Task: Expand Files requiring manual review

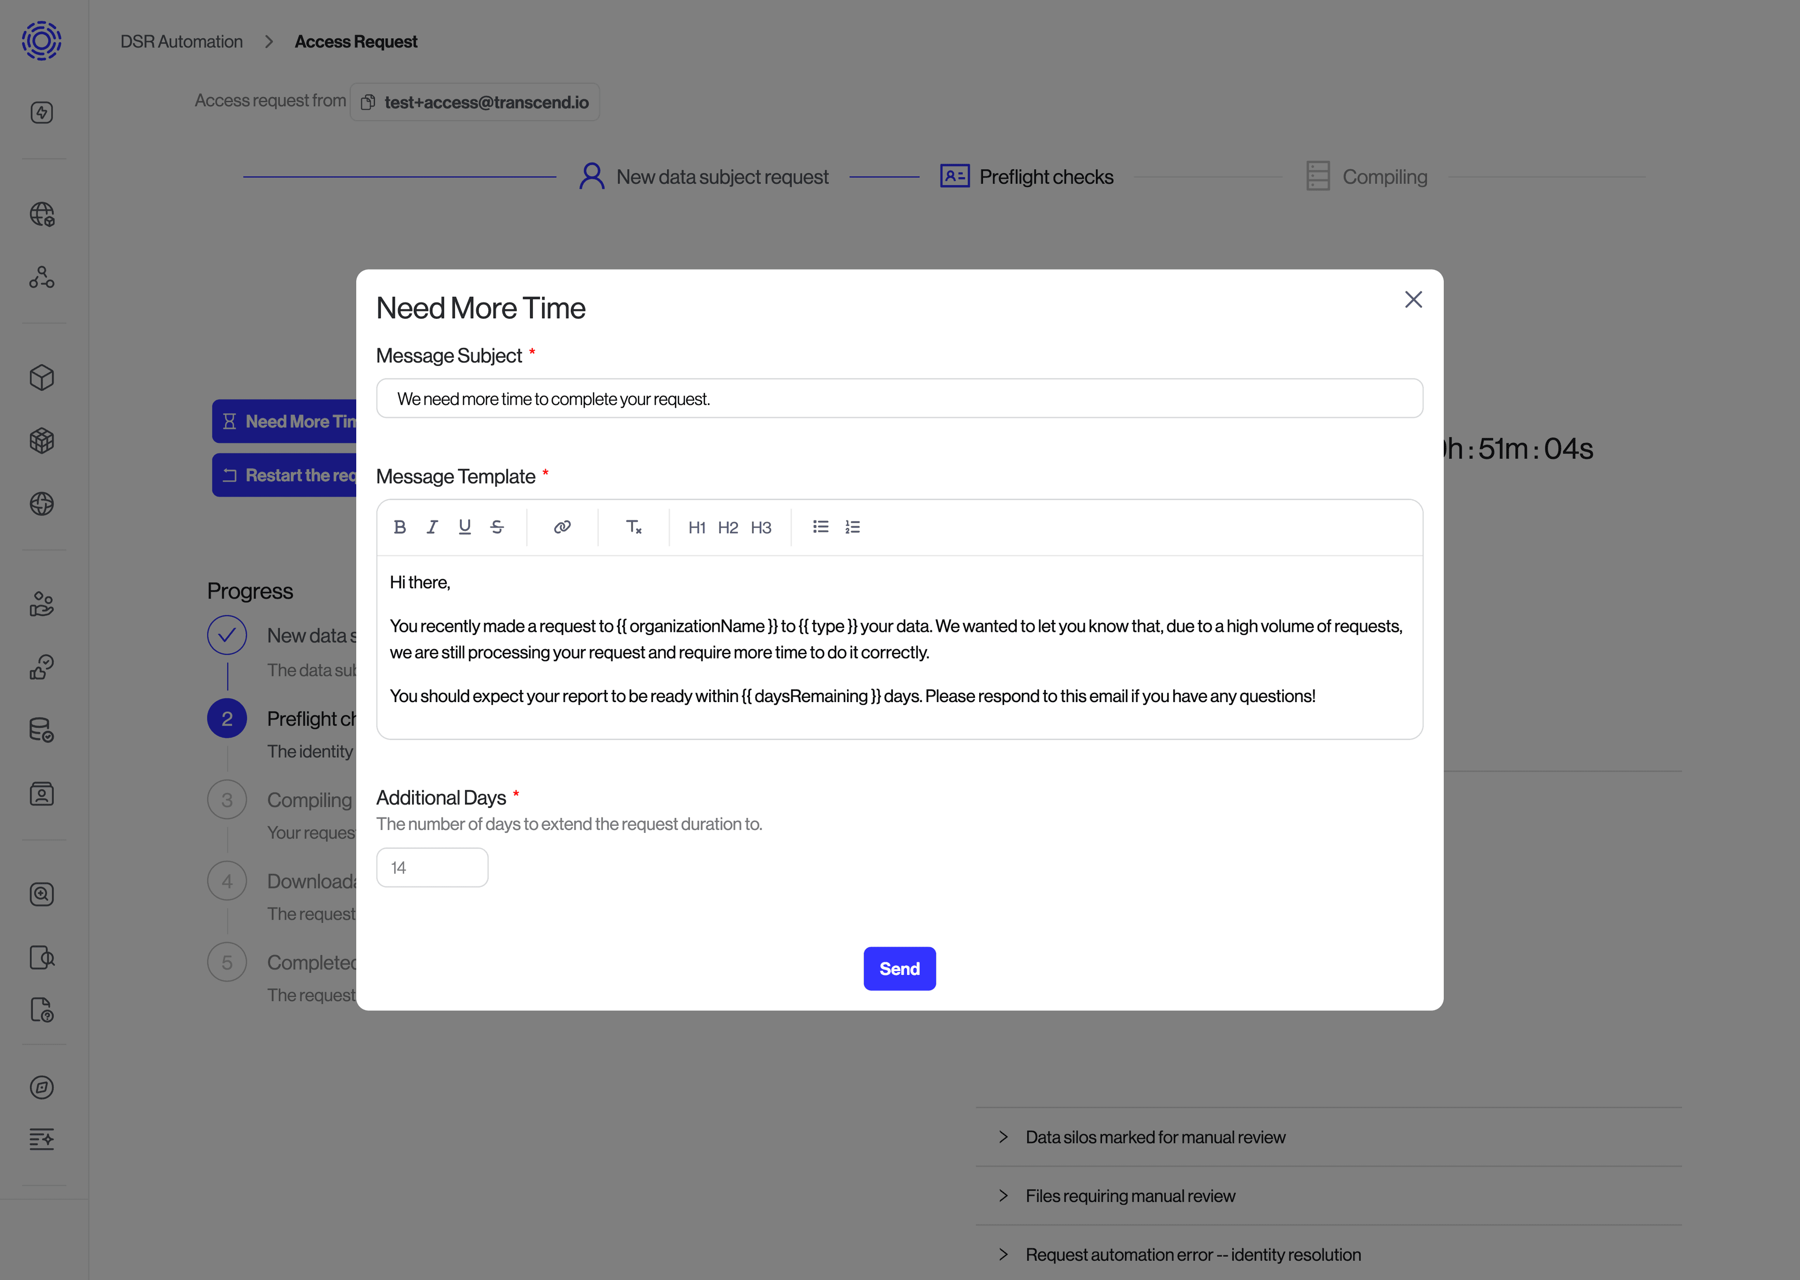Action: 1130,1196
